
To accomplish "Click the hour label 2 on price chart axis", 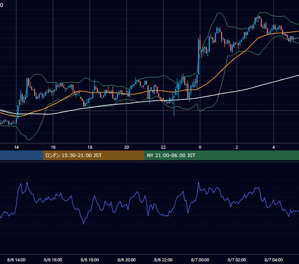I will point(237,147).
